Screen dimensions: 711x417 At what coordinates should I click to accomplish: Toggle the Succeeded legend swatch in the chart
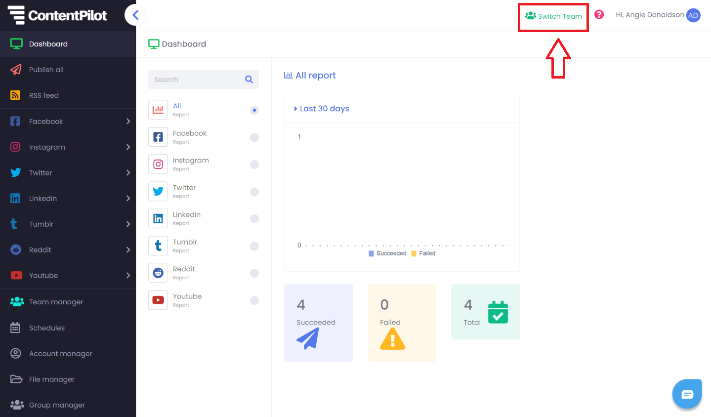371,253
